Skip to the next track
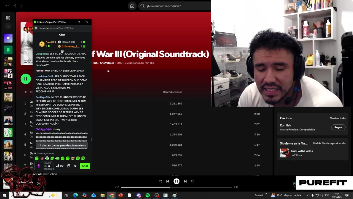The height and width of the screenshot is (199, 353). tap(185, 181)
